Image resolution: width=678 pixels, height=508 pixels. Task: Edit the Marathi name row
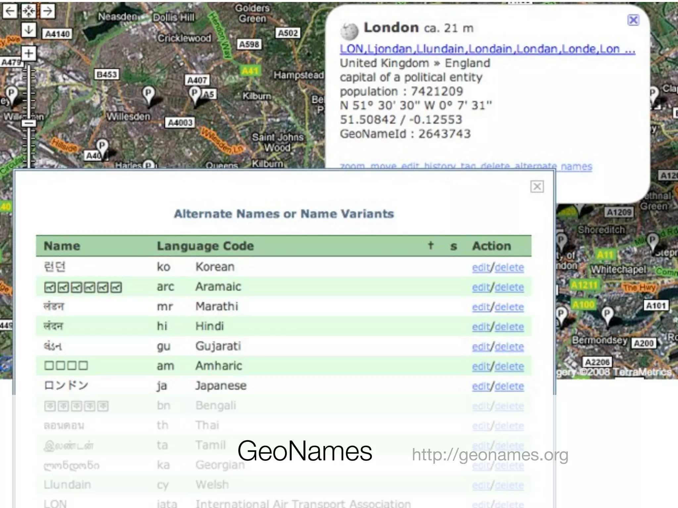pyautogui.click(x=481, y=307)
